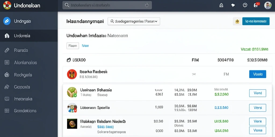Click the grid icon beside Sondekions

pos(7,111)
